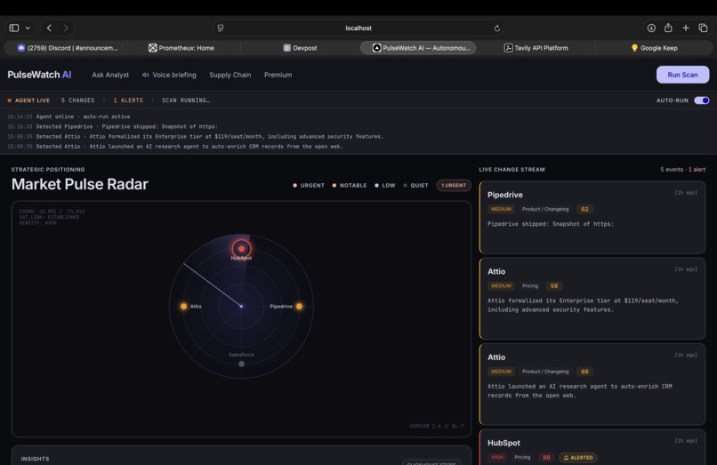The width and height of the screenshot is (717, 465).
Task: Toggle the AUTO-RUN switch
Action: click(x=702, y=100)
